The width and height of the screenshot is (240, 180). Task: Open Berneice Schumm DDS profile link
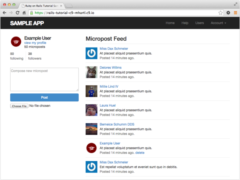pyautogui.click(x=117, y=125)
